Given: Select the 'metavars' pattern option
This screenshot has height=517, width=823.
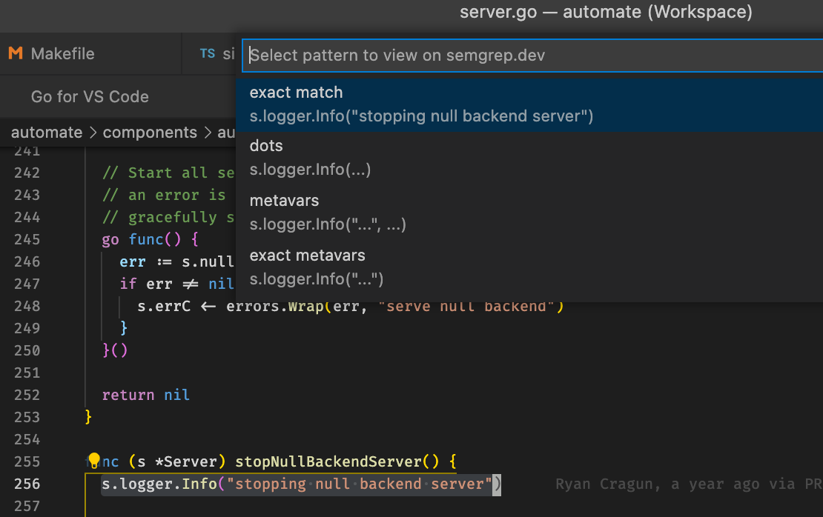Looking at the screenshot, I should (x=529, y=213).
